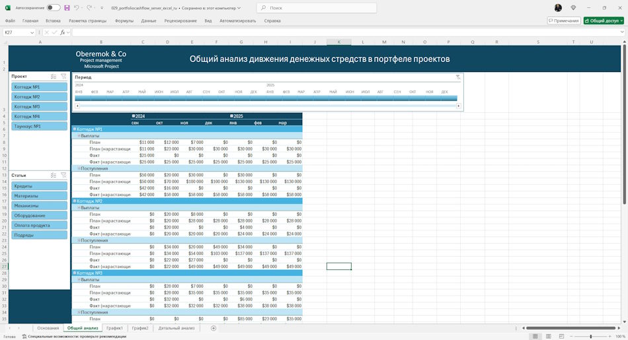Click the Примечания comments button
This screenshot has width=628, height=340.
pyautogui.click(x=564, y=21)
